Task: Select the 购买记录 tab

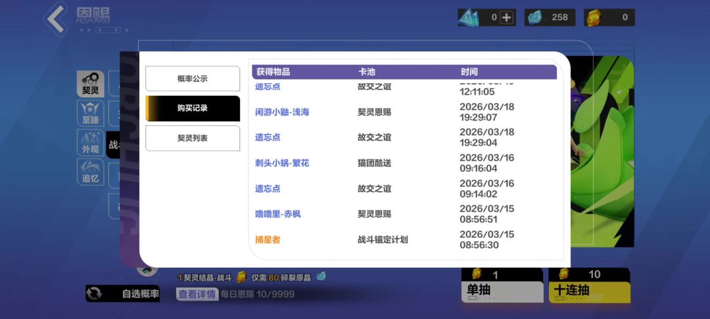Action: (x=193, y=108)
